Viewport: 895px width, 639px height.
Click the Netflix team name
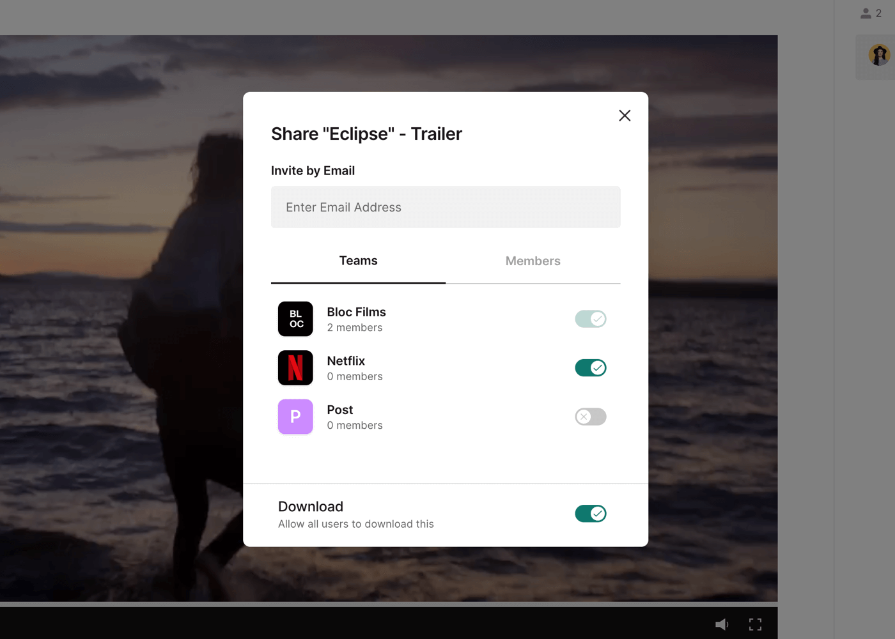pos(346,361)
